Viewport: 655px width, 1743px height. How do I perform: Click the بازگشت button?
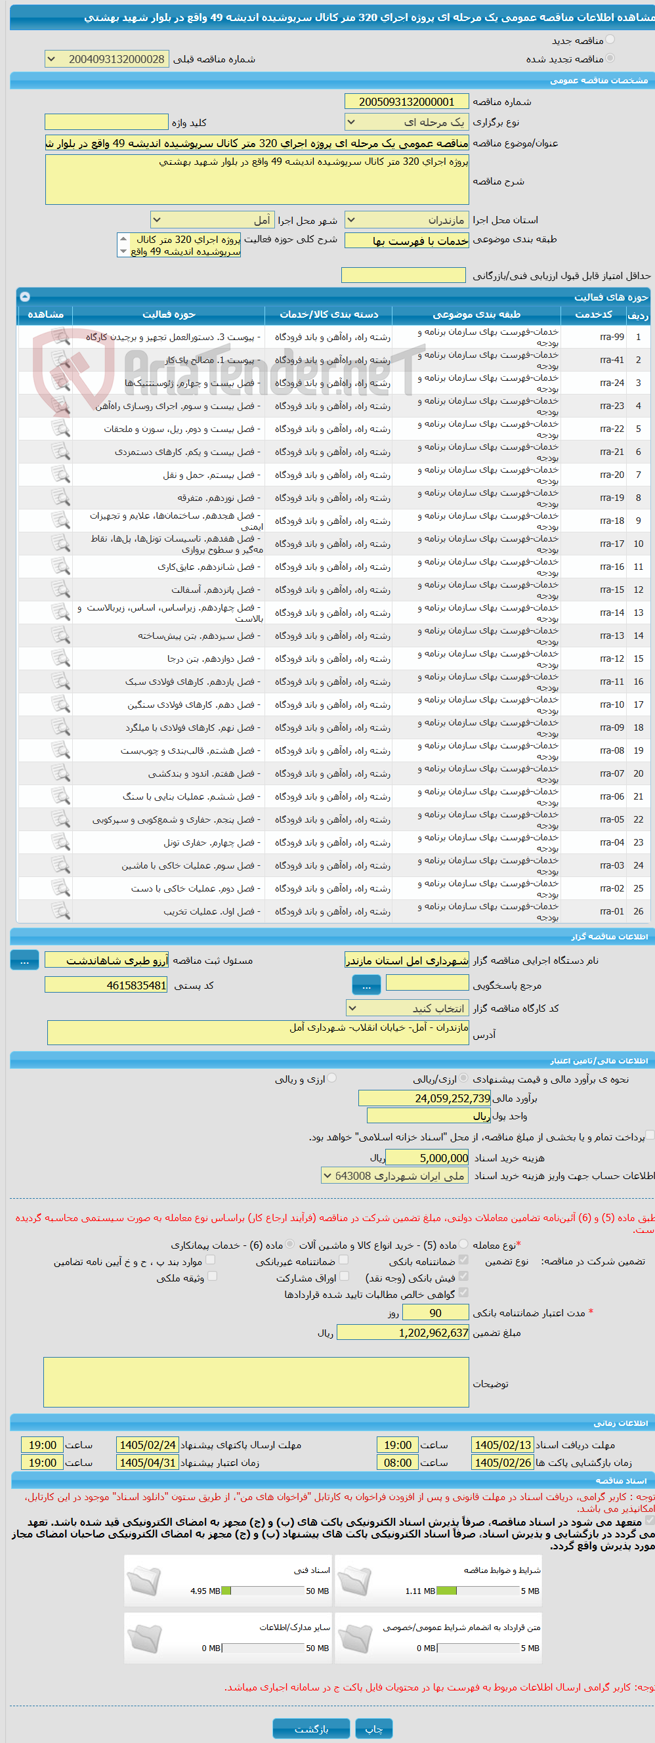[311, 1729]
